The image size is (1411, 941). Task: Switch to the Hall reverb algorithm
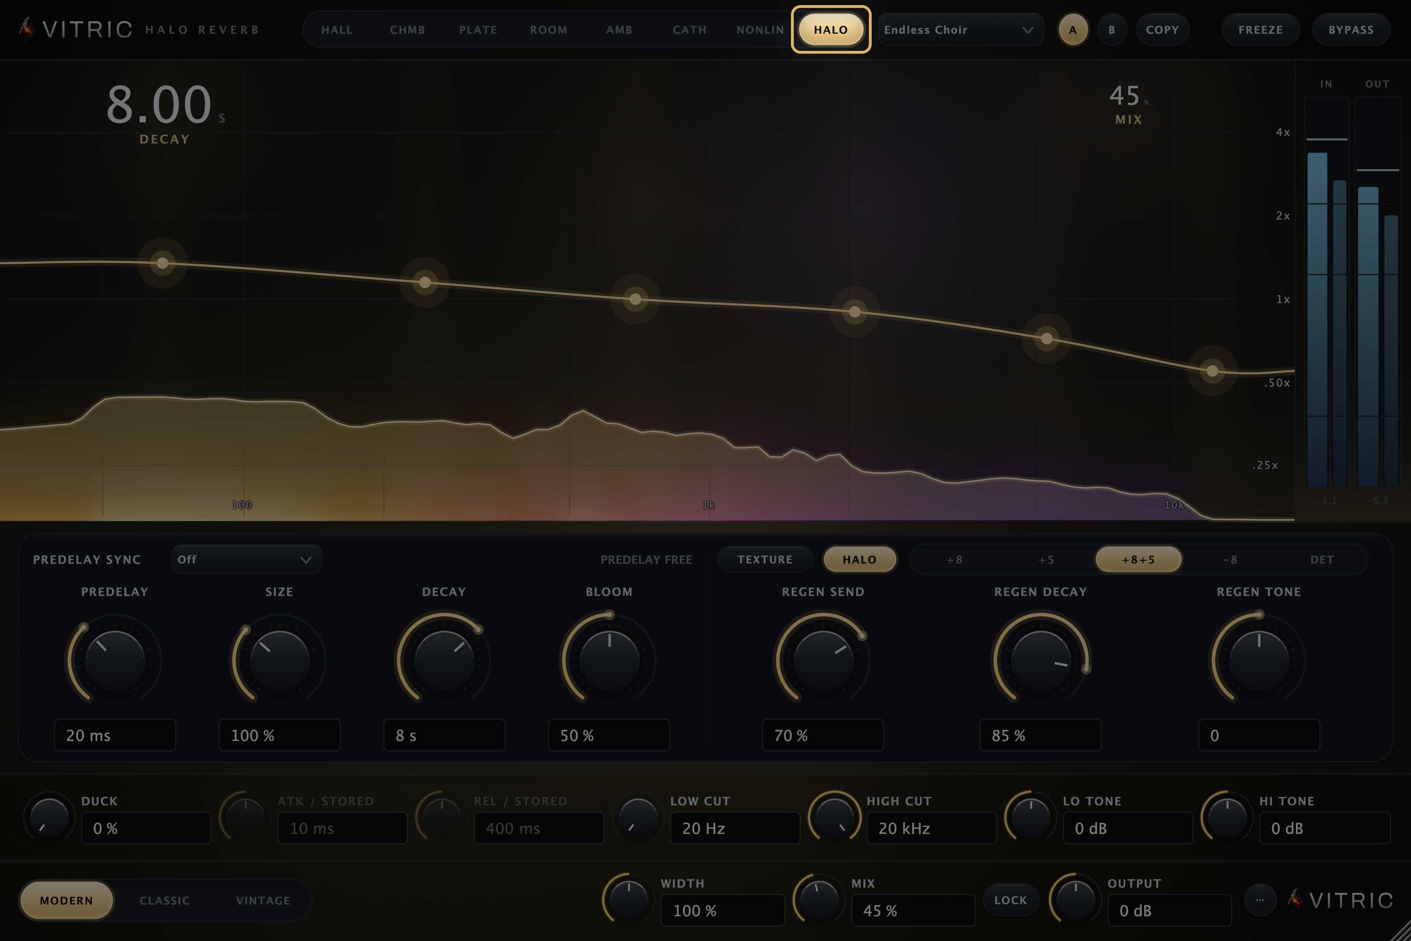tap(337, 29)
